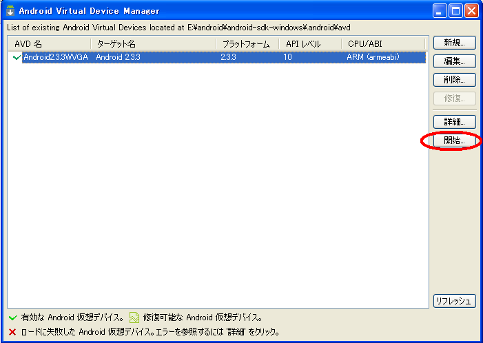Click the green checkmark beside Android2.3.3WVGA
This screenshot has height=343, width=483.
(x=17, y=58)
